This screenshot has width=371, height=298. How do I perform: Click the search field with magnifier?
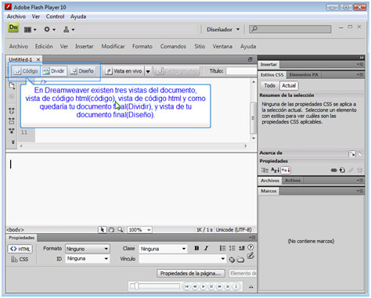290,29
